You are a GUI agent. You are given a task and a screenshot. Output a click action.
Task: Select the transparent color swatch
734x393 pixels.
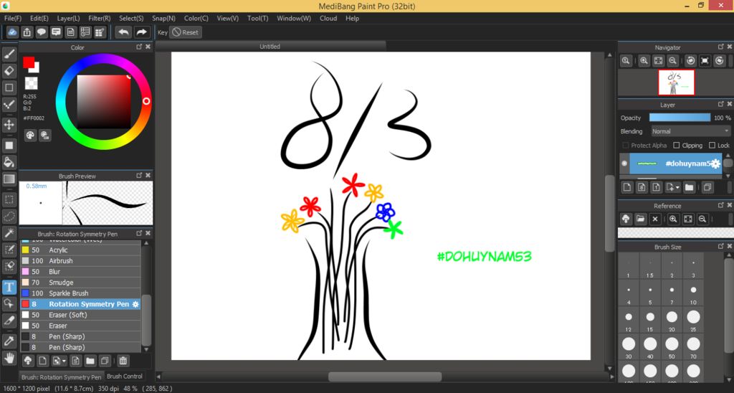click(x=32, y=83)
